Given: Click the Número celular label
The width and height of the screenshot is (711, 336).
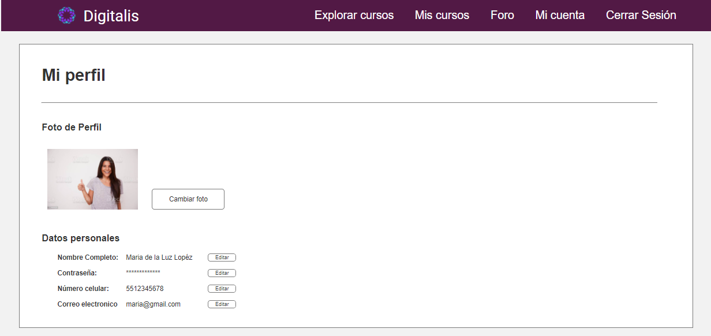Looking at the screenshot, I should [x=83, y=289].
